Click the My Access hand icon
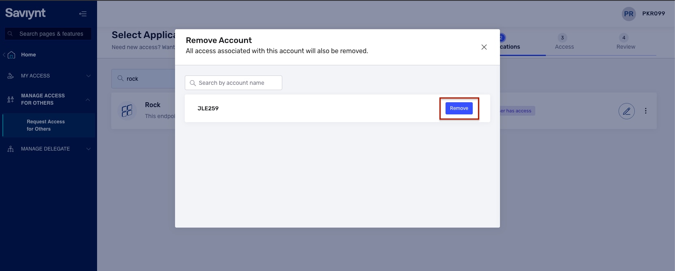This screenshot has height=271, width=675. click(11, 76)
